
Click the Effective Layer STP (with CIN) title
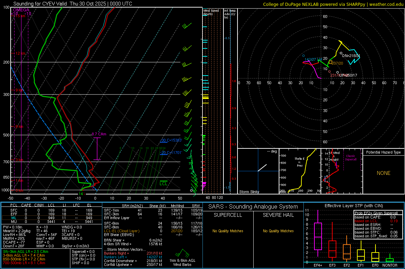click(x=354, y=206)
